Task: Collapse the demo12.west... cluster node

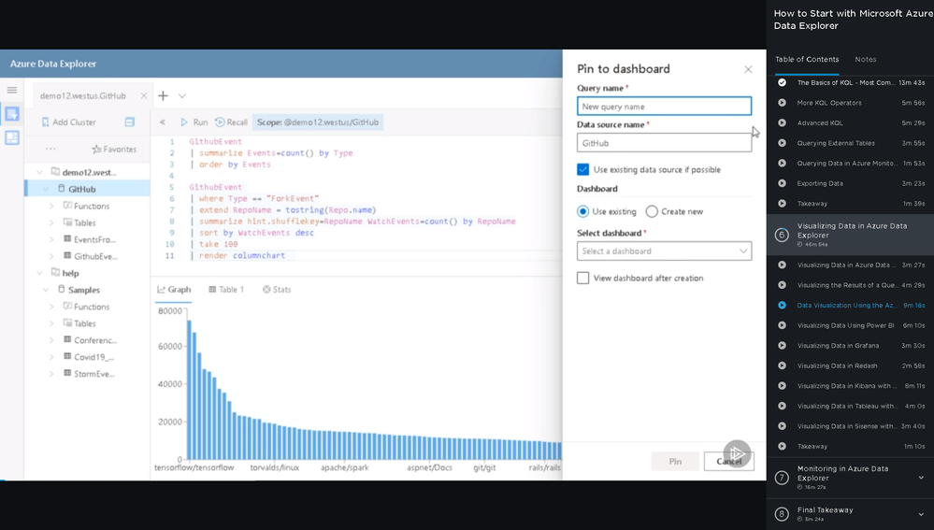Action: pos(39,172)
